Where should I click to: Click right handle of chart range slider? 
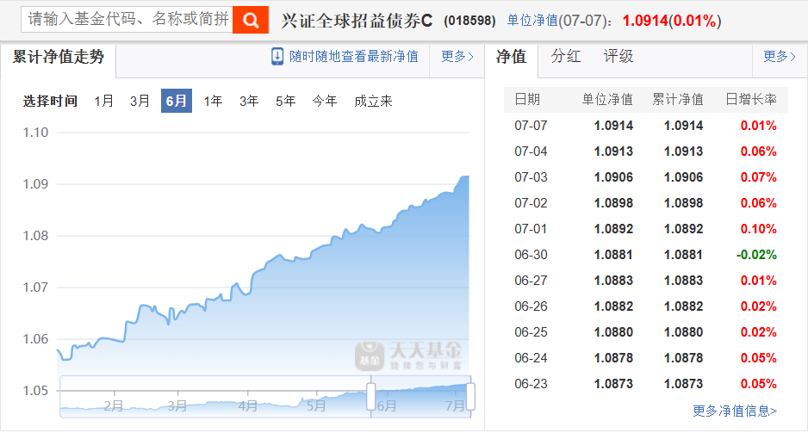coord(470,397)
